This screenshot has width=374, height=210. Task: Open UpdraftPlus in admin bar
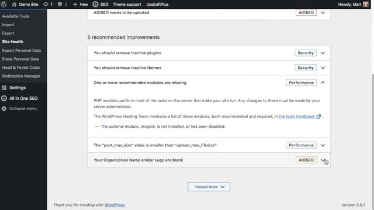[x=157, y=4]
